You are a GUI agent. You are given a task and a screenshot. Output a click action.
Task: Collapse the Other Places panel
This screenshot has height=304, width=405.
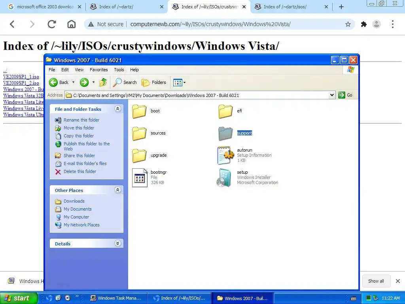click(x=117, y=190)
